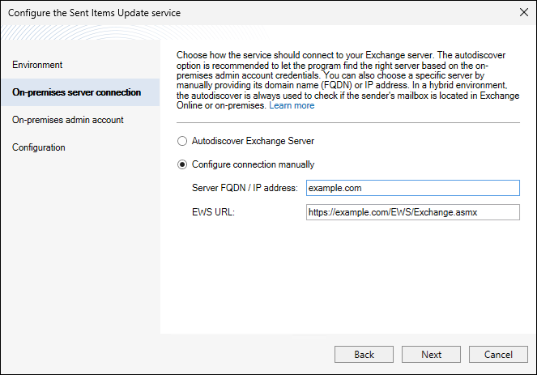Screen dimensions: 537x375
Task: Open the Environment step in the sidebar
Action: click(37, 65)
